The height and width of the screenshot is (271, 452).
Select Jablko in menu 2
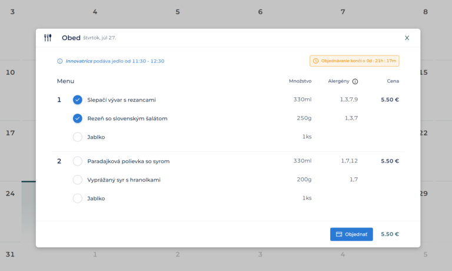78,199
